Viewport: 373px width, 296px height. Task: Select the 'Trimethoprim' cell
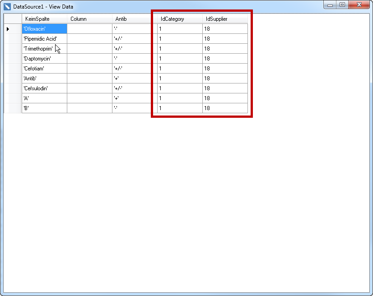coord(45,49)
